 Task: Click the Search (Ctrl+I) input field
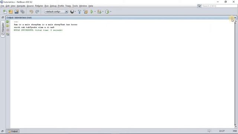[x=219, y=6]
